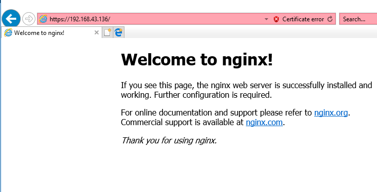
Task: Select the Welcome to nginx! tab
Action: click(x=51, y=33)
